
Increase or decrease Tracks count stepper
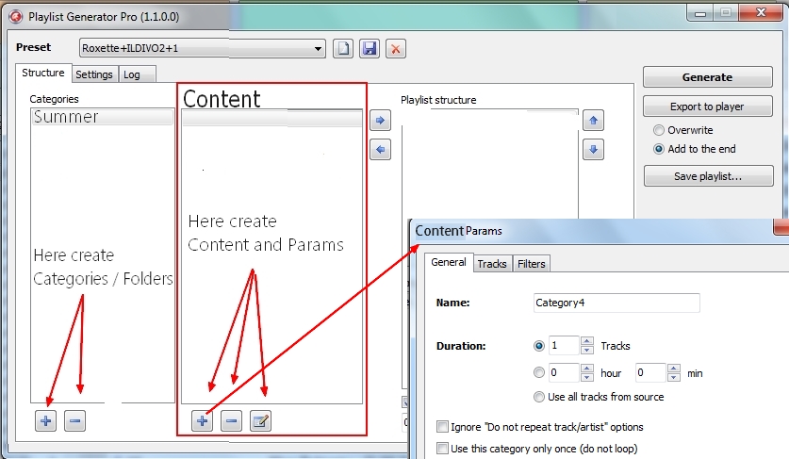coord(586,346)
